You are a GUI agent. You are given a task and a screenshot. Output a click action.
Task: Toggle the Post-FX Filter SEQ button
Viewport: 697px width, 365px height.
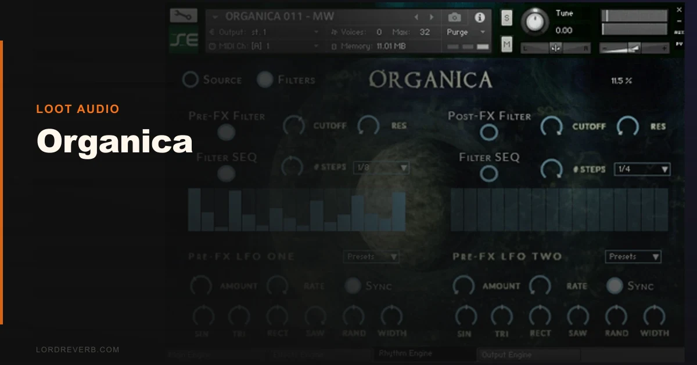pyautogui.click(x=489, y=173)
